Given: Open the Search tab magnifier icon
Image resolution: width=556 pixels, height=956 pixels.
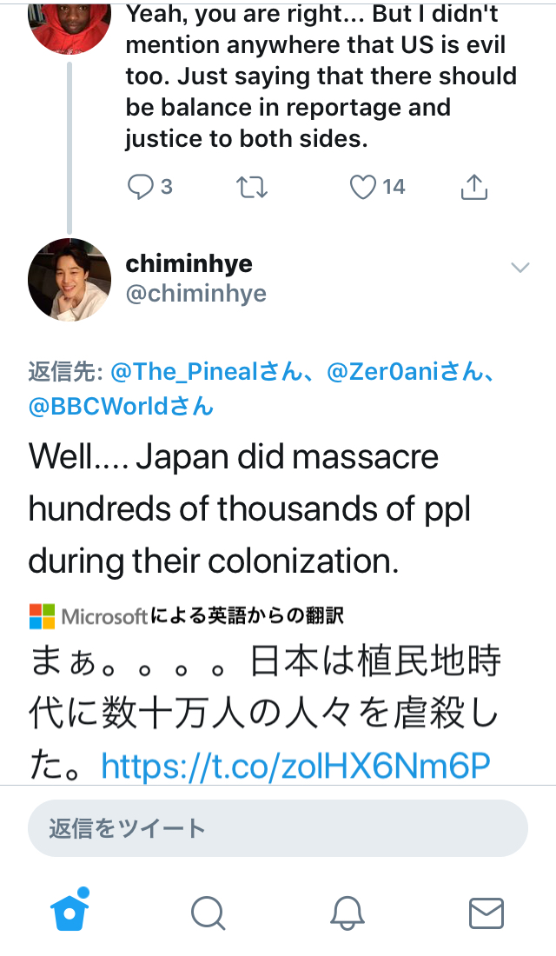Looking at the screenshot, I should [x=208, y=913].
